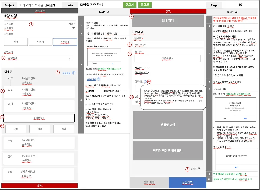Click the 0.2.6 version badge

pos(145,5)
